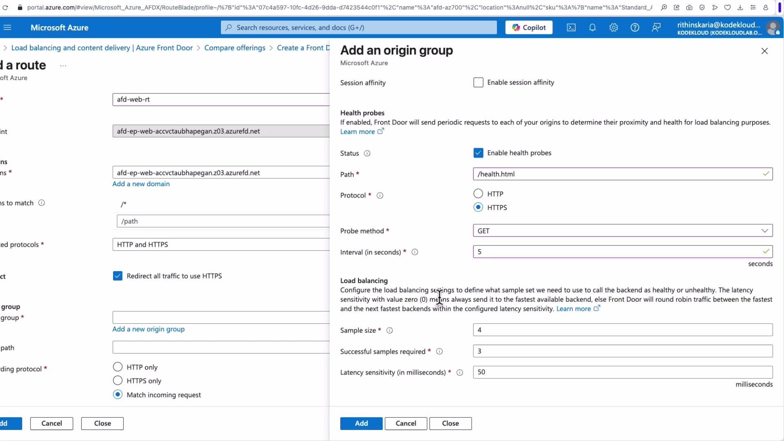Go to Compare offerings breadcrumb
This screenshot has height=441, width=784.
(235, 48)
